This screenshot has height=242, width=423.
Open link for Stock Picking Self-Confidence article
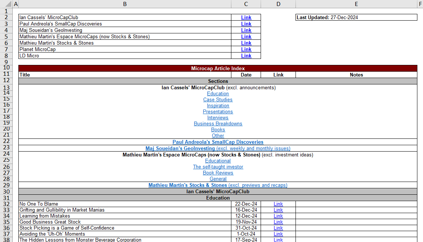278,228
